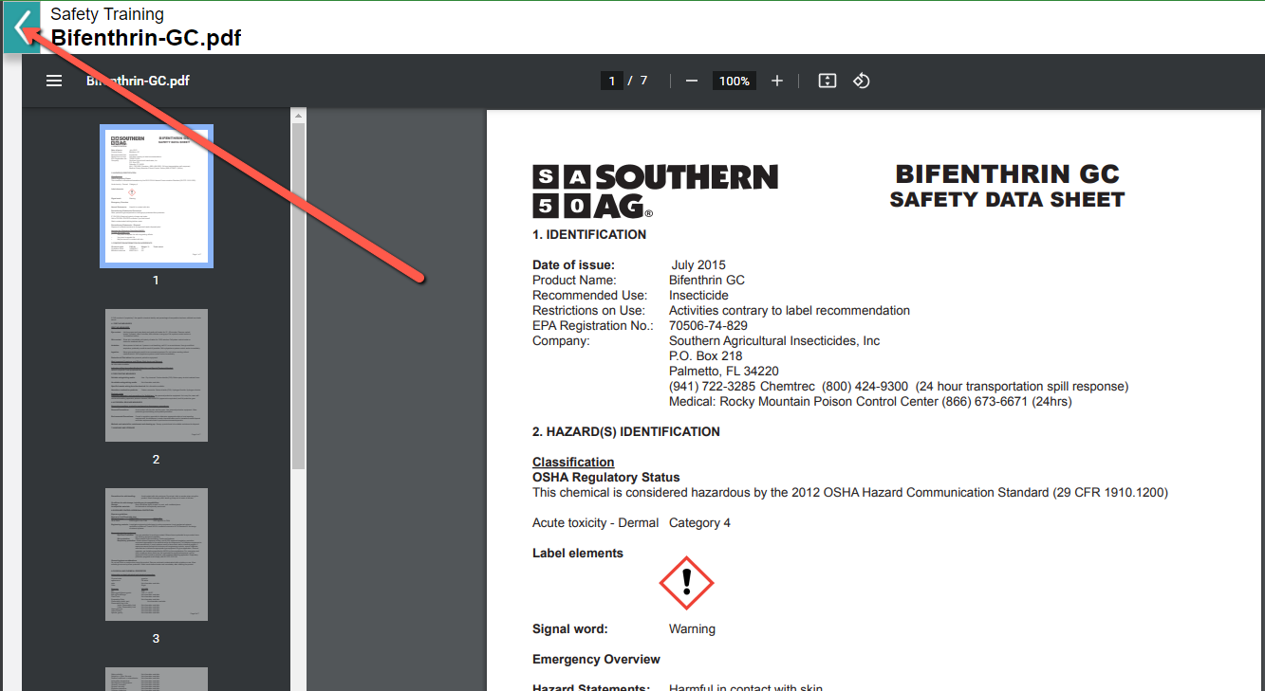Click '2. HAZARD(S) IDENTIFICATION' heading
The image size is (1265, 691).
(626, 431)
